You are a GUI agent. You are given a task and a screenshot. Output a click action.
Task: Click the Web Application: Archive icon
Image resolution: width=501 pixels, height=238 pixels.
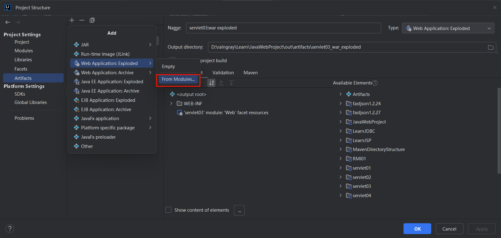click(x=76, y=72)
